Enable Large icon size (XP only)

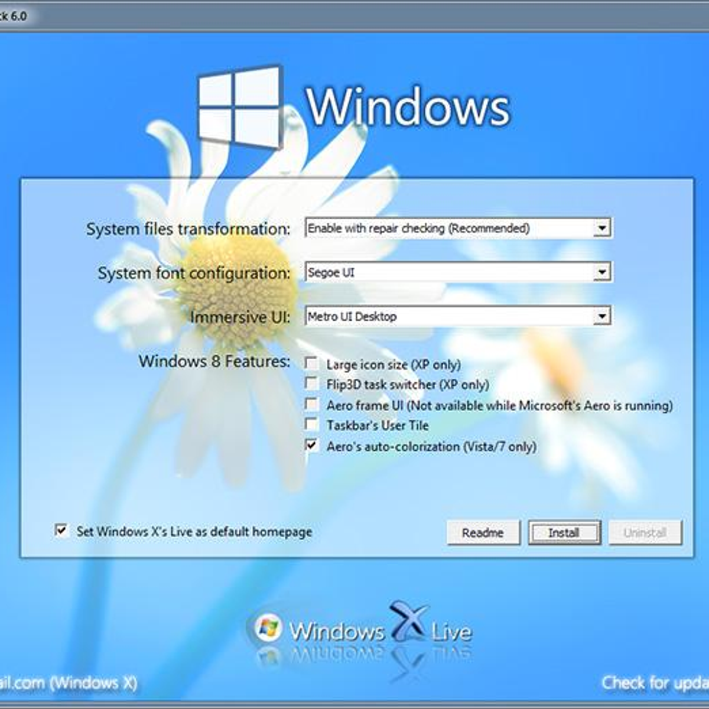pyautogui.click(x=311, y=363)
